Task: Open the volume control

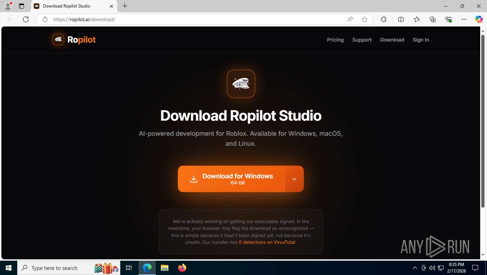Action: click(432, 268)
